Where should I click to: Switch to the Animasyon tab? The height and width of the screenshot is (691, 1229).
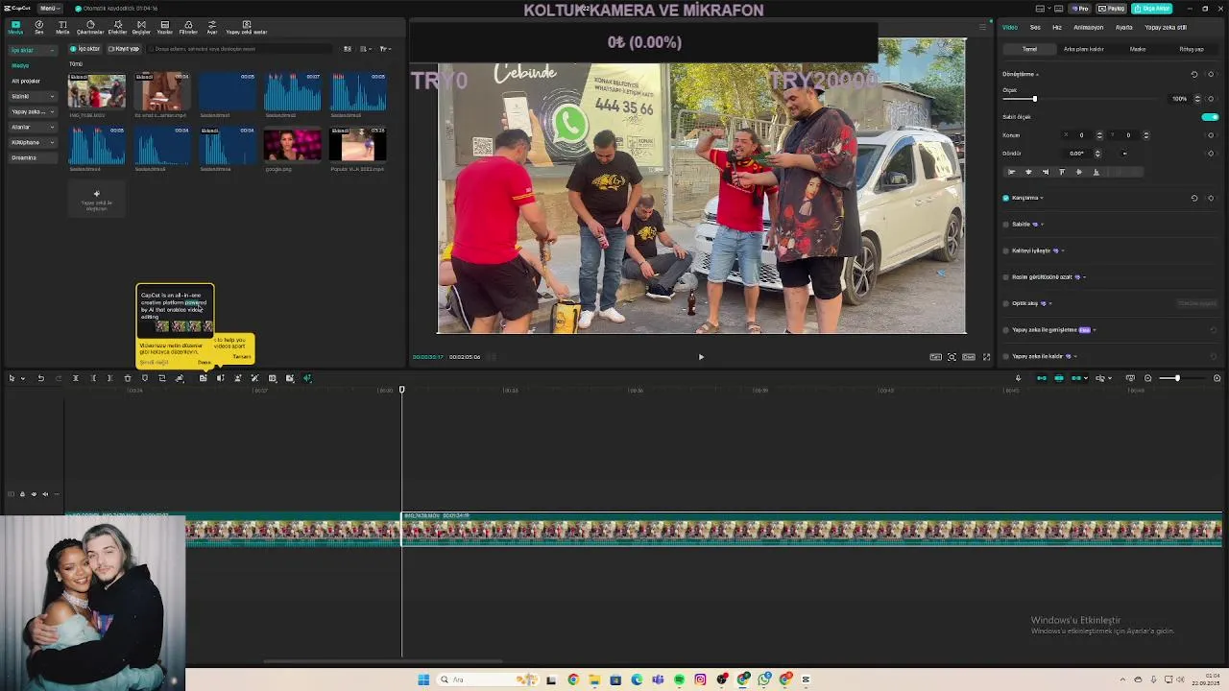point(1089,27)
